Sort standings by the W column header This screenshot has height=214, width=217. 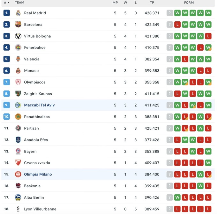[125, 3]
